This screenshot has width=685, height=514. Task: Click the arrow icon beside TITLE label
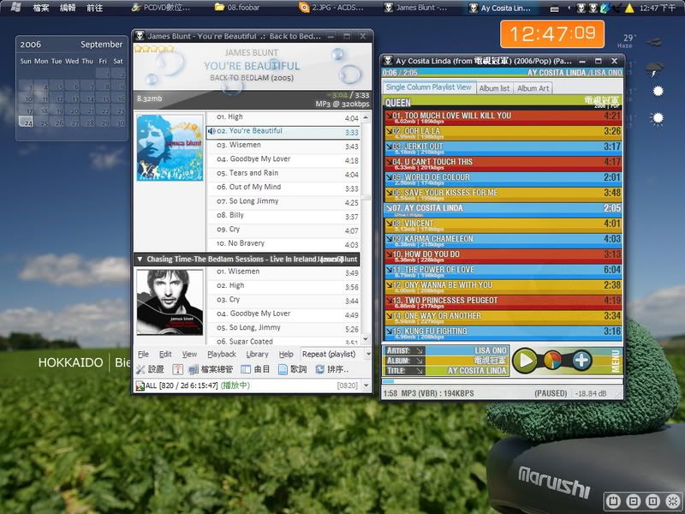click(420, 371)
